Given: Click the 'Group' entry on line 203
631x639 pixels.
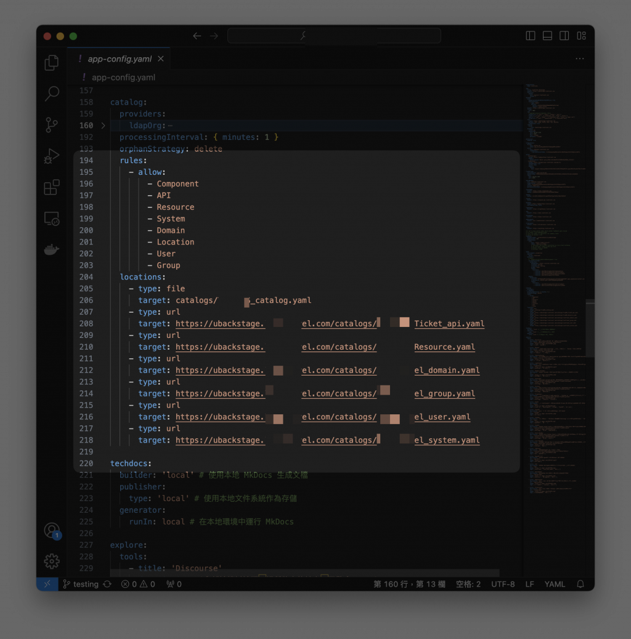Looking at the screenshot, I should pyautogui.click(x=168, y=265).
